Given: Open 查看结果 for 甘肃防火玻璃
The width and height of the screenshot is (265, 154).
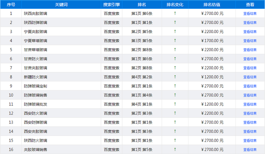Looking at the screenshot, I should (250, 59).
